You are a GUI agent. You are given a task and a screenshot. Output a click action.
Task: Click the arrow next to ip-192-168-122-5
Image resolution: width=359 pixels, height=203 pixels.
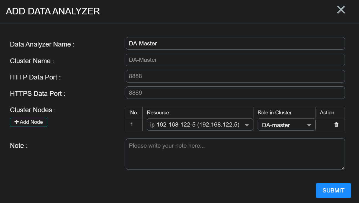click(x=247, y=125)
